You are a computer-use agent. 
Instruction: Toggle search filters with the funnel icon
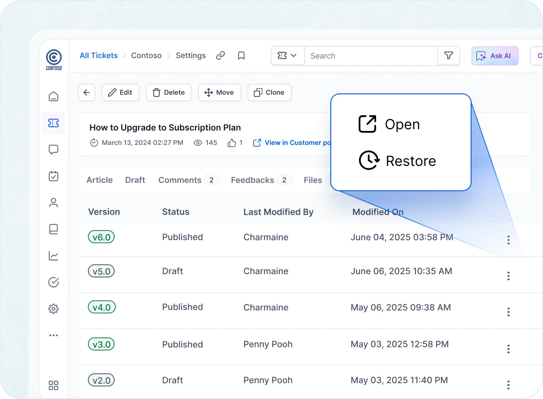coord(448,55)
